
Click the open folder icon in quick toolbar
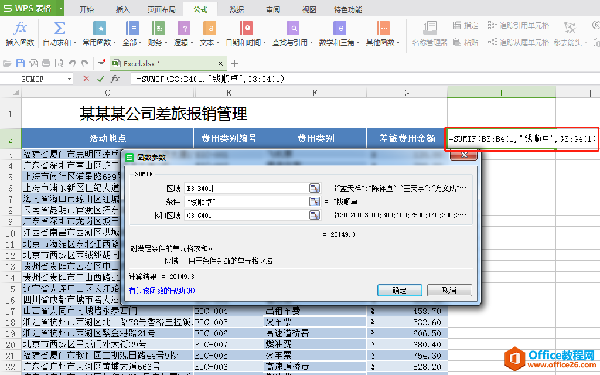pyautogui.click(x=7, y=63)
